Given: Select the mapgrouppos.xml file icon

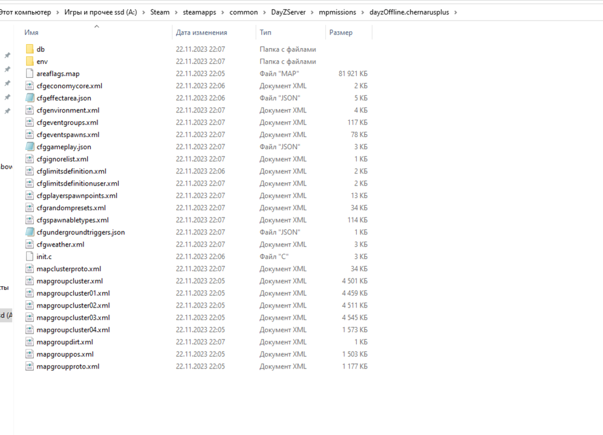Looking at the screenshot, I should (x=30, y=354).
